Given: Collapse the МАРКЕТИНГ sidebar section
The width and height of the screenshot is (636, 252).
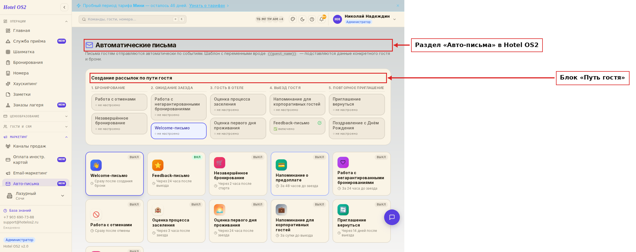Looking at the screenshot, I should pyautogui.click(x=36, y=137).
